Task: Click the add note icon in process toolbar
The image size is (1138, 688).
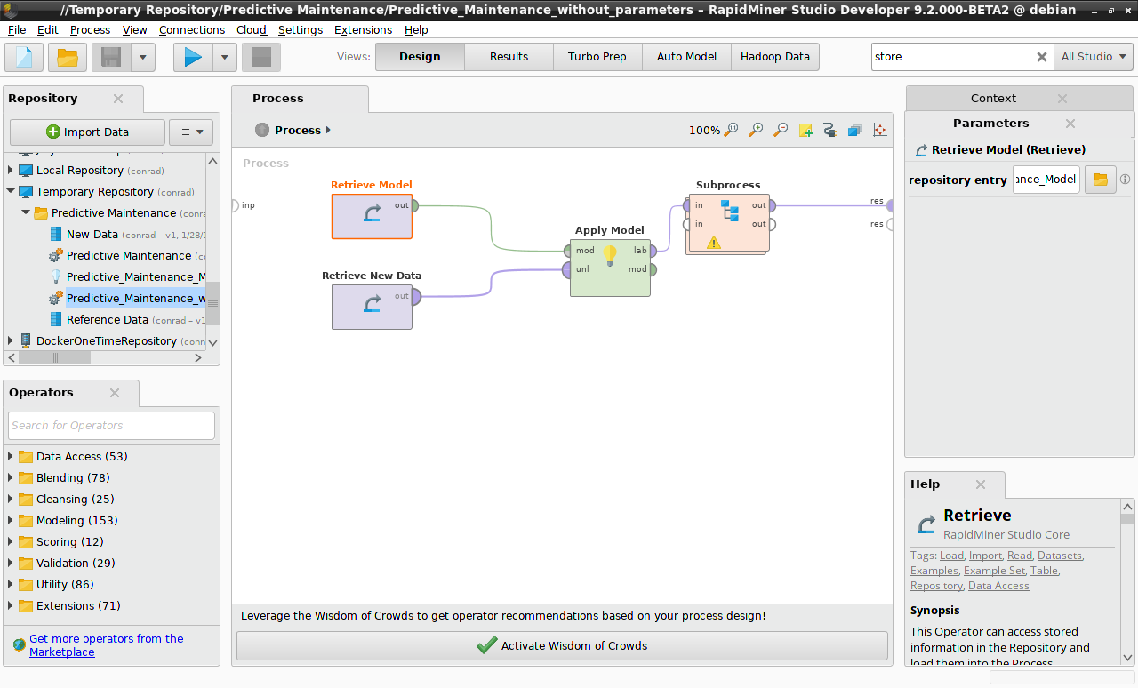Action: pyautogui.click(x=805, y=130)
